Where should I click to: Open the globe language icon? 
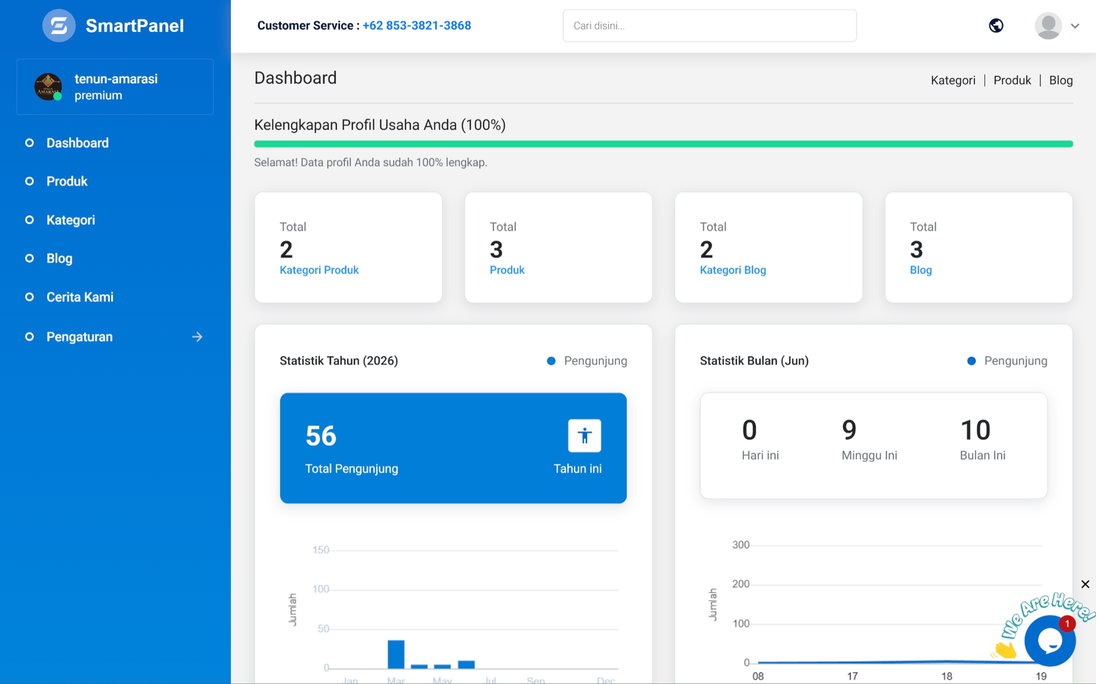[996, 25]
